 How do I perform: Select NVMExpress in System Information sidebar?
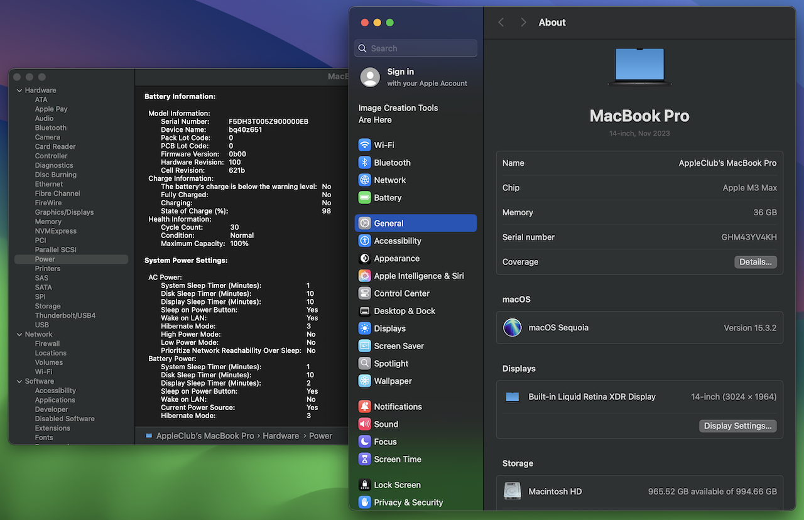coord(56,231)
